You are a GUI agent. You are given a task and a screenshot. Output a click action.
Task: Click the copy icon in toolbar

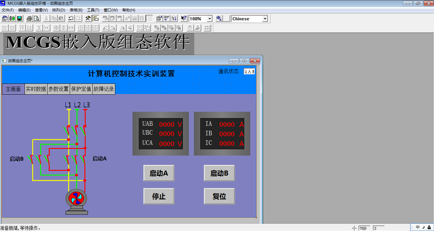click(54, 19)
